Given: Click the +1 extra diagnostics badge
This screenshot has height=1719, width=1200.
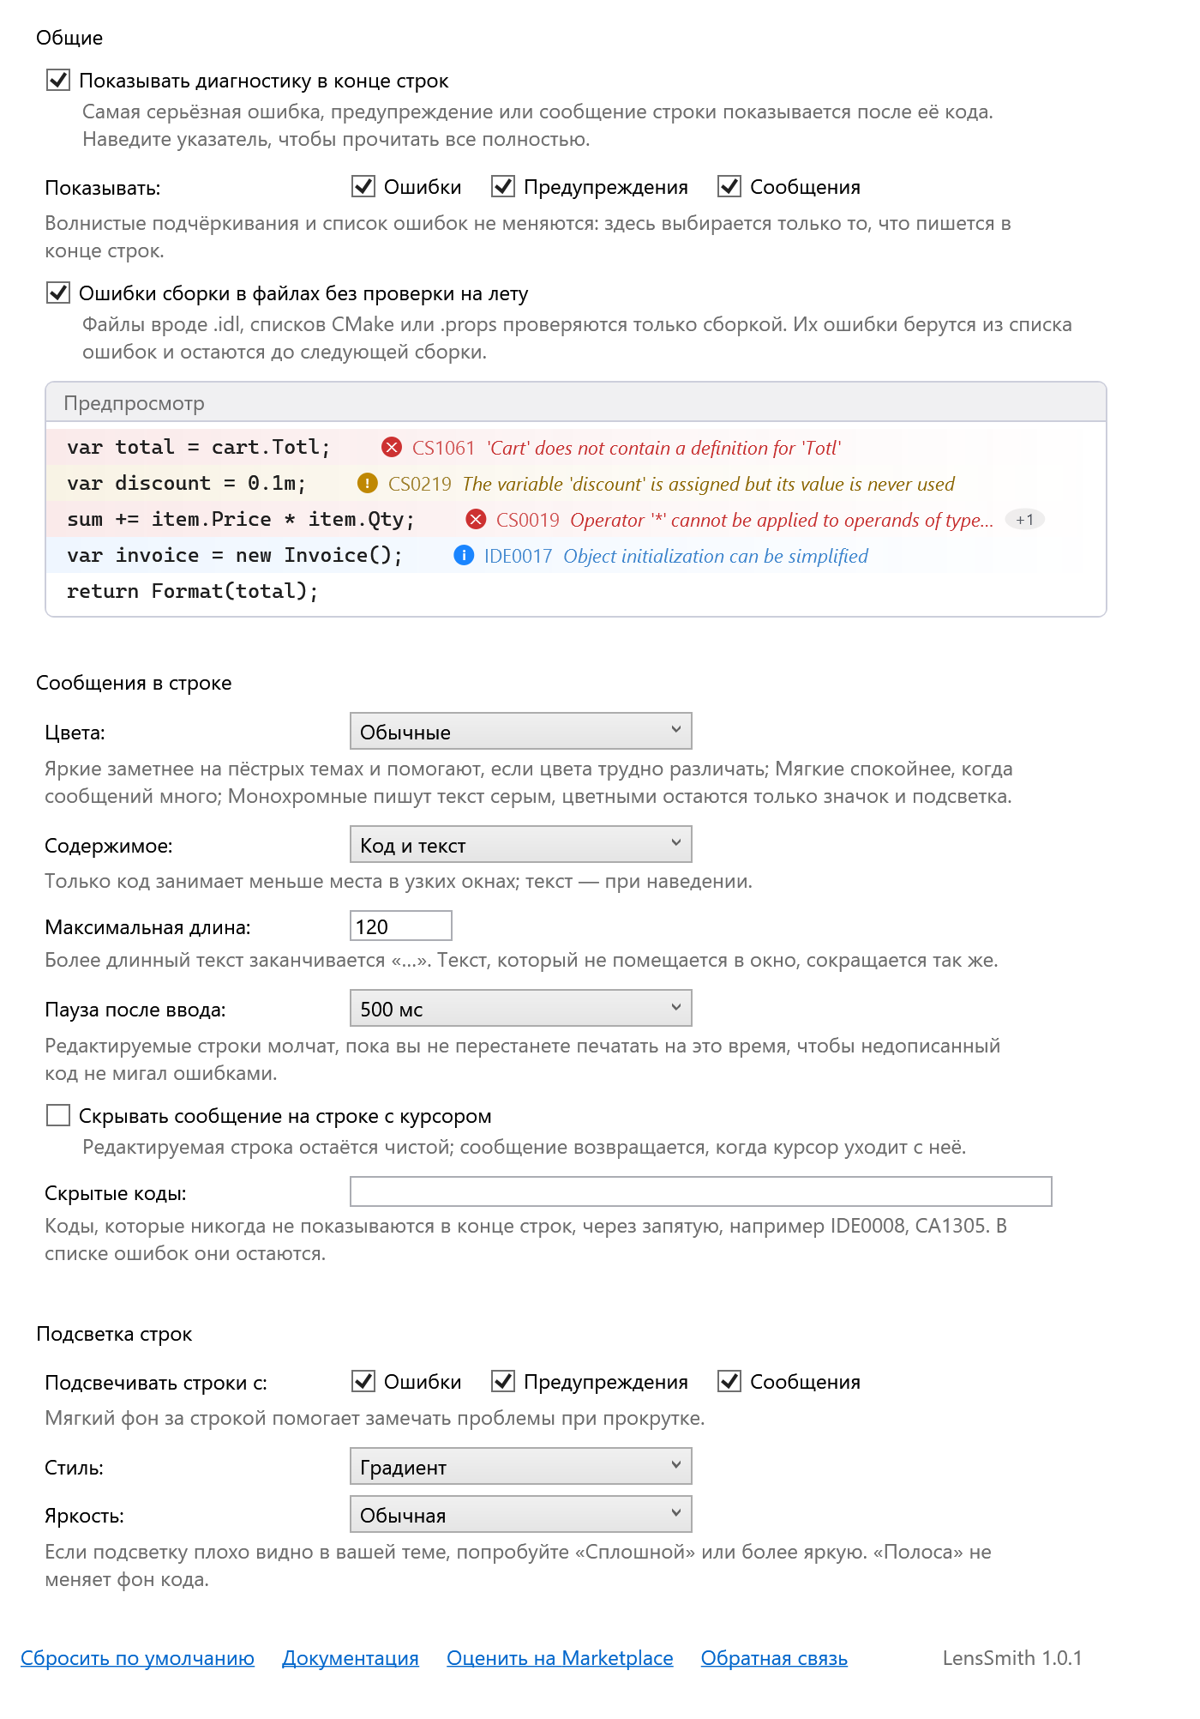Looking at the screenshot, I should (1025, 519).
